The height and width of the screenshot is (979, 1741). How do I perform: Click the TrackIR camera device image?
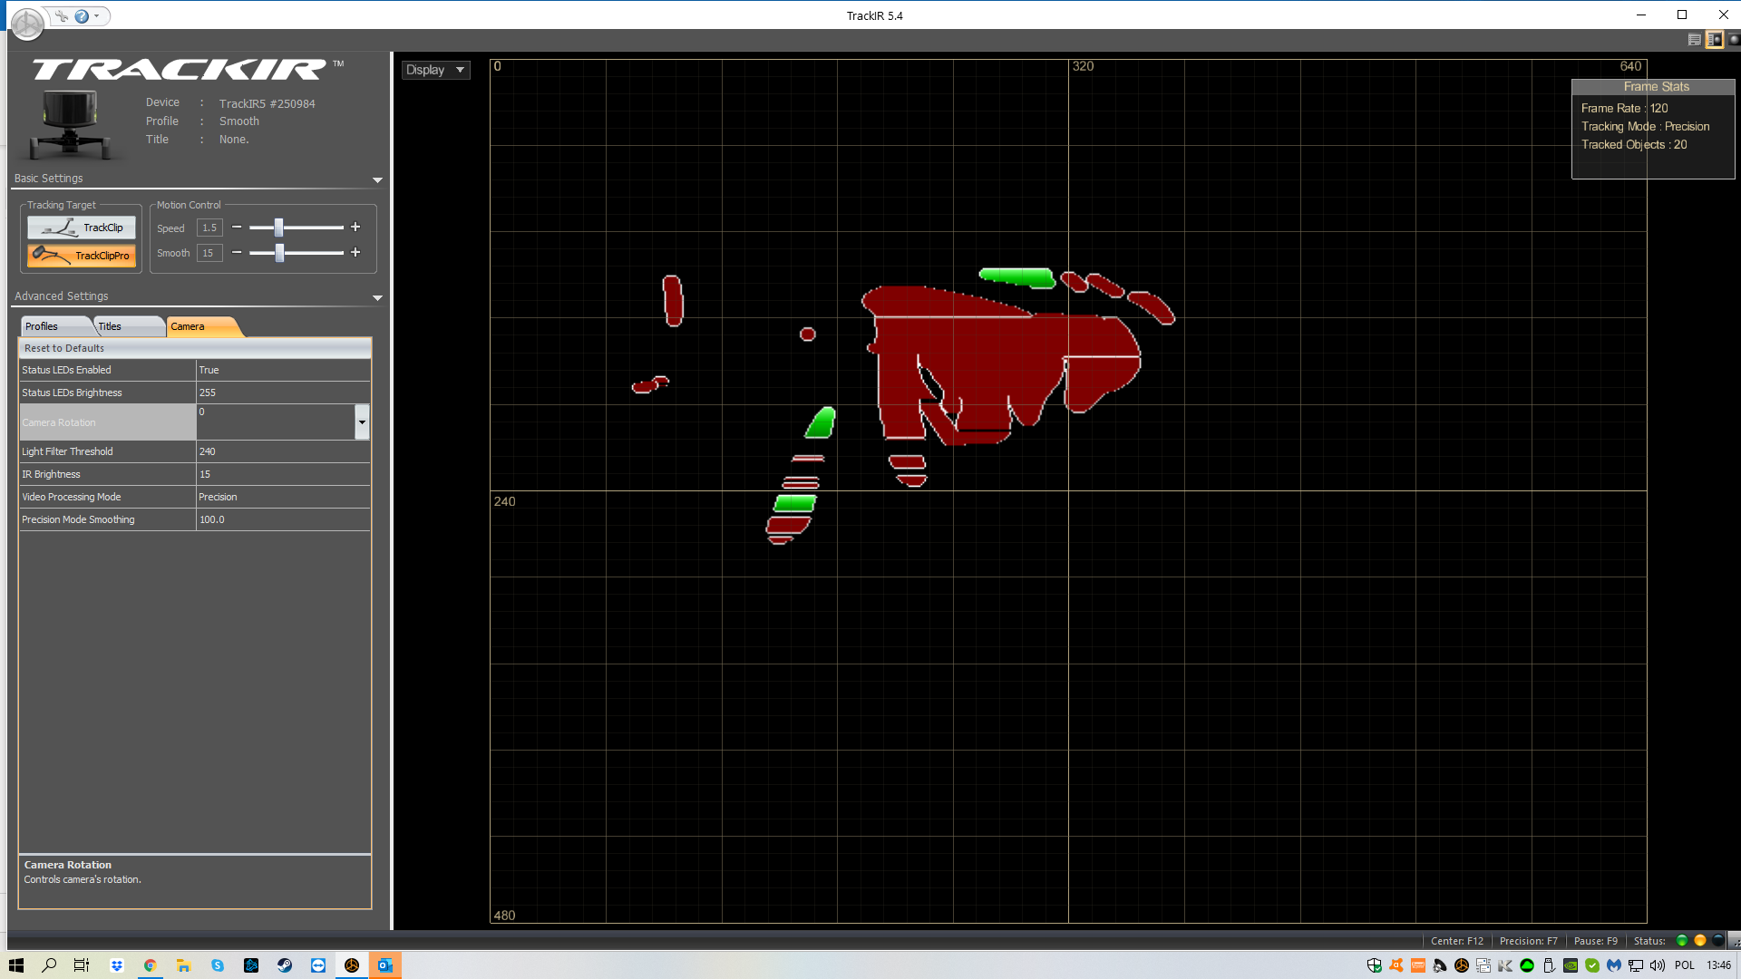pyautogui.click(x=70, y=124)
